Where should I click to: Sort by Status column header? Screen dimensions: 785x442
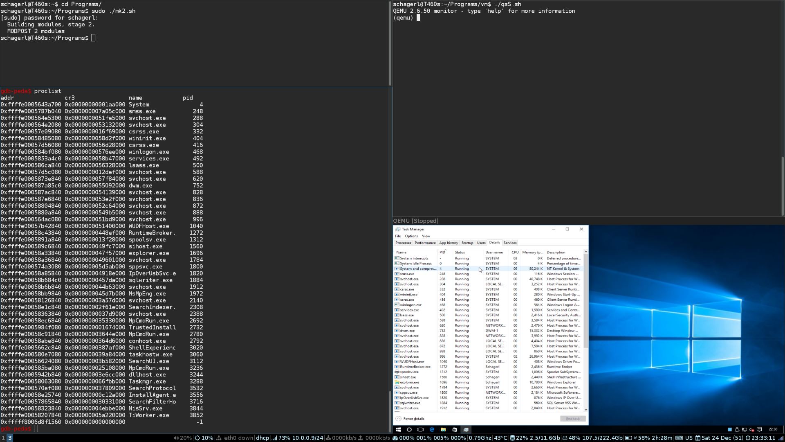tap(469, 253)
